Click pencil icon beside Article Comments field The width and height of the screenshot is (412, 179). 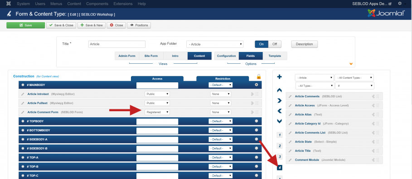290,96
